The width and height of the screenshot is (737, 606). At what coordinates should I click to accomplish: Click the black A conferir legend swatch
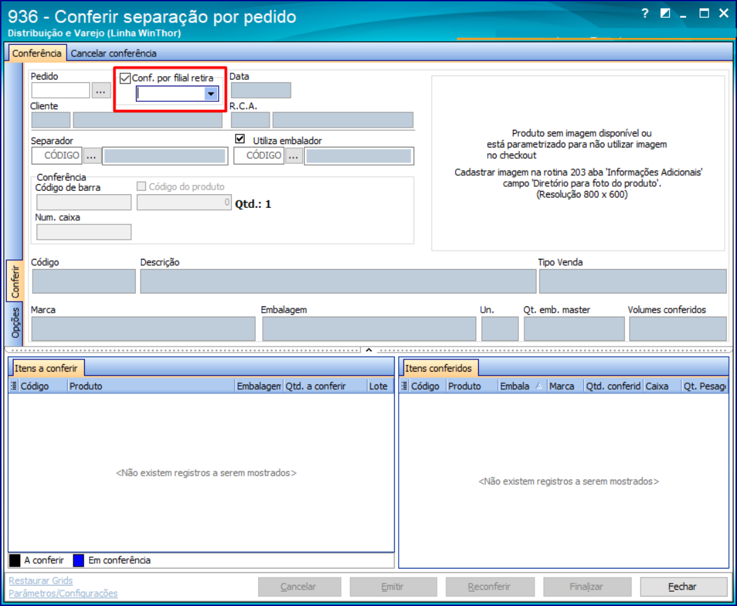(15, 560)
